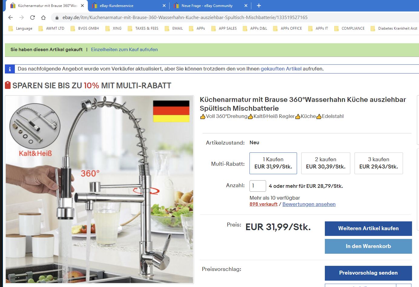Add item with In den Warenkorb

coord(368,246)
